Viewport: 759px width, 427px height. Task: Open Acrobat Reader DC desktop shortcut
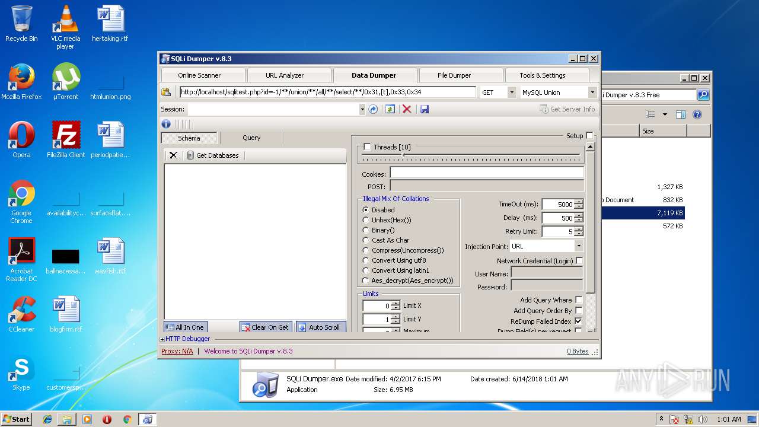click(x=21, y=260)
